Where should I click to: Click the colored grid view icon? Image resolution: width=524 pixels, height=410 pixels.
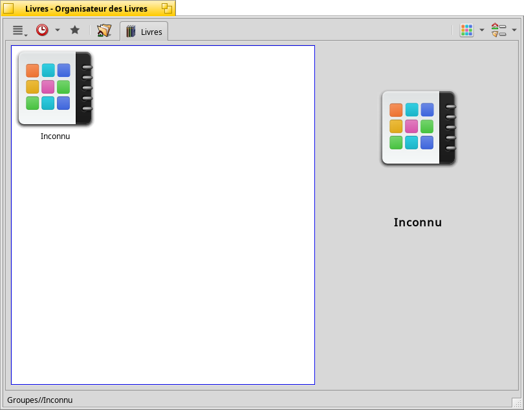[466, 30]
